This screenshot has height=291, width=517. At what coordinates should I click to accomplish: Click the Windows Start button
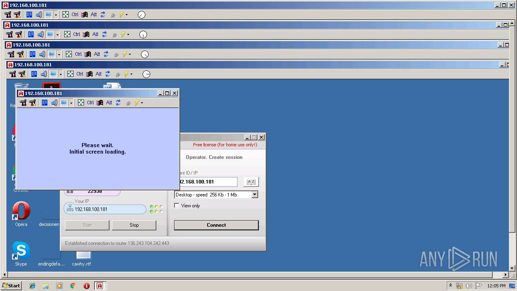(x=11, y=285)
